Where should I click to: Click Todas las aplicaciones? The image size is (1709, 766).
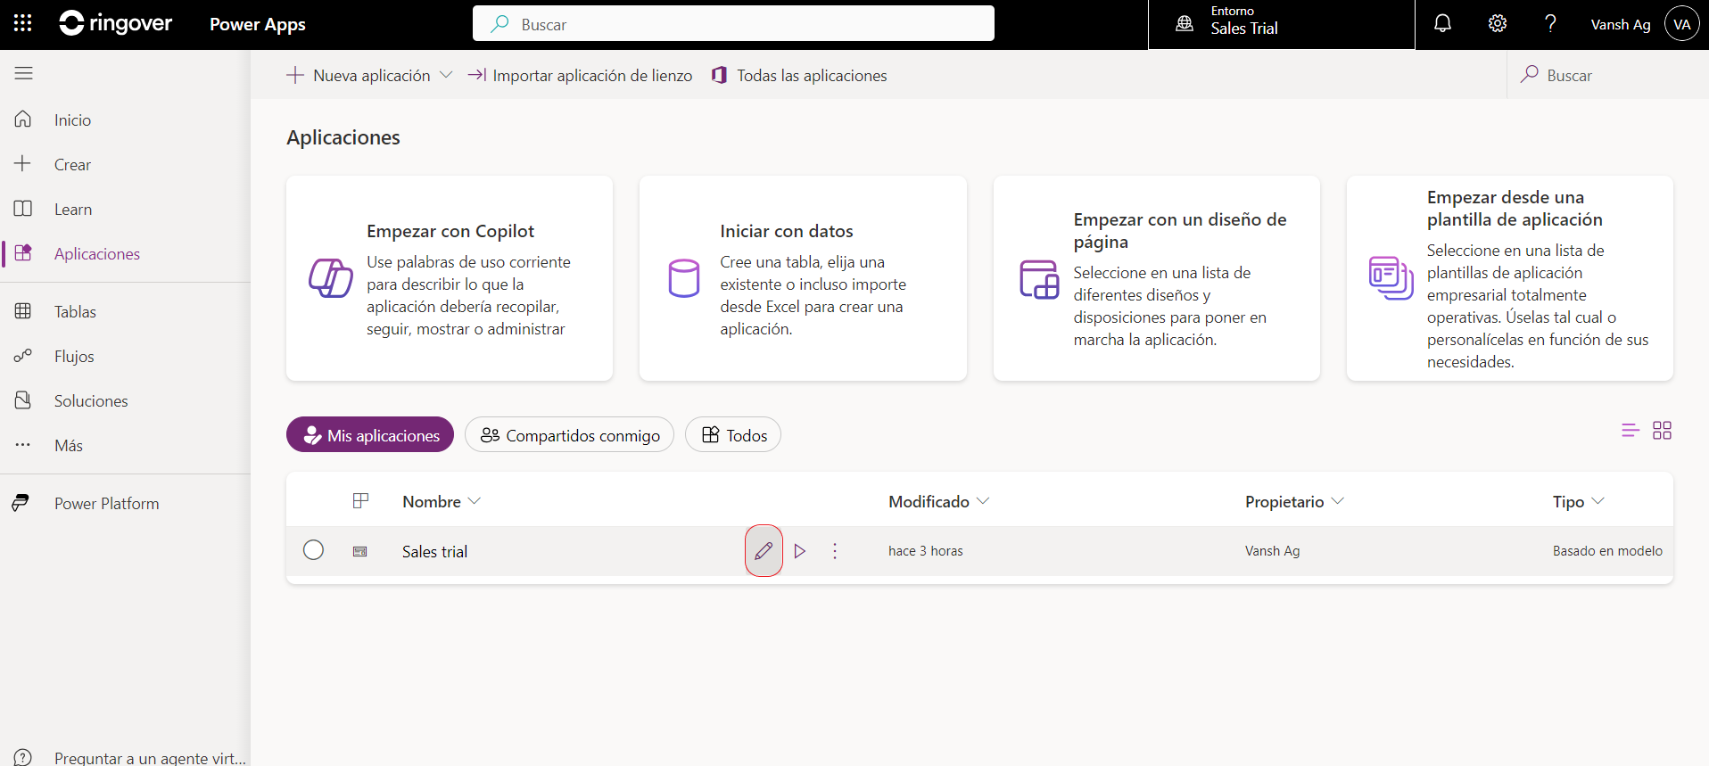799,75
